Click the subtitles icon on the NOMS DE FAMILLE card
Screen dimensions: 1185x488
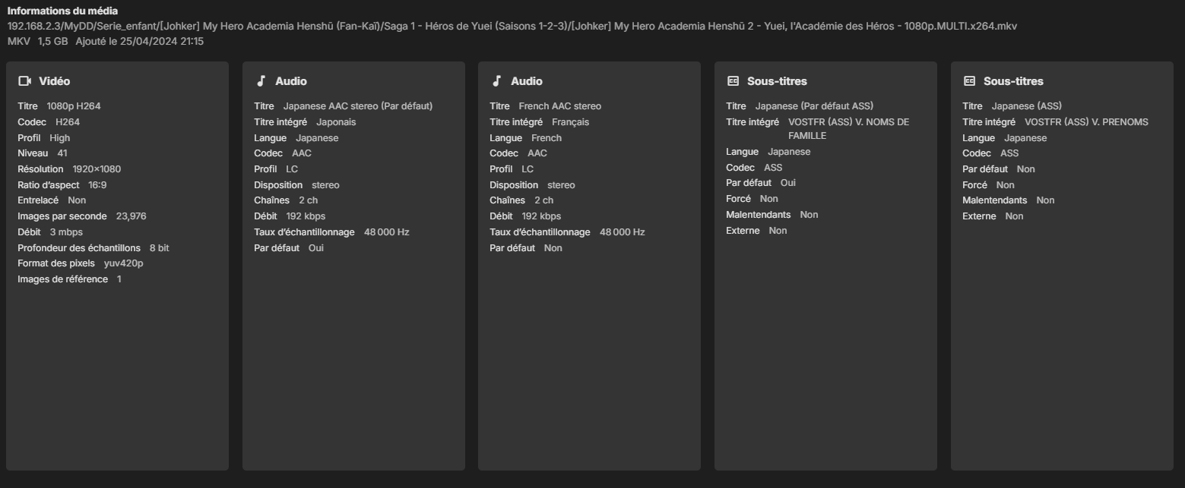tap(733, 81)
